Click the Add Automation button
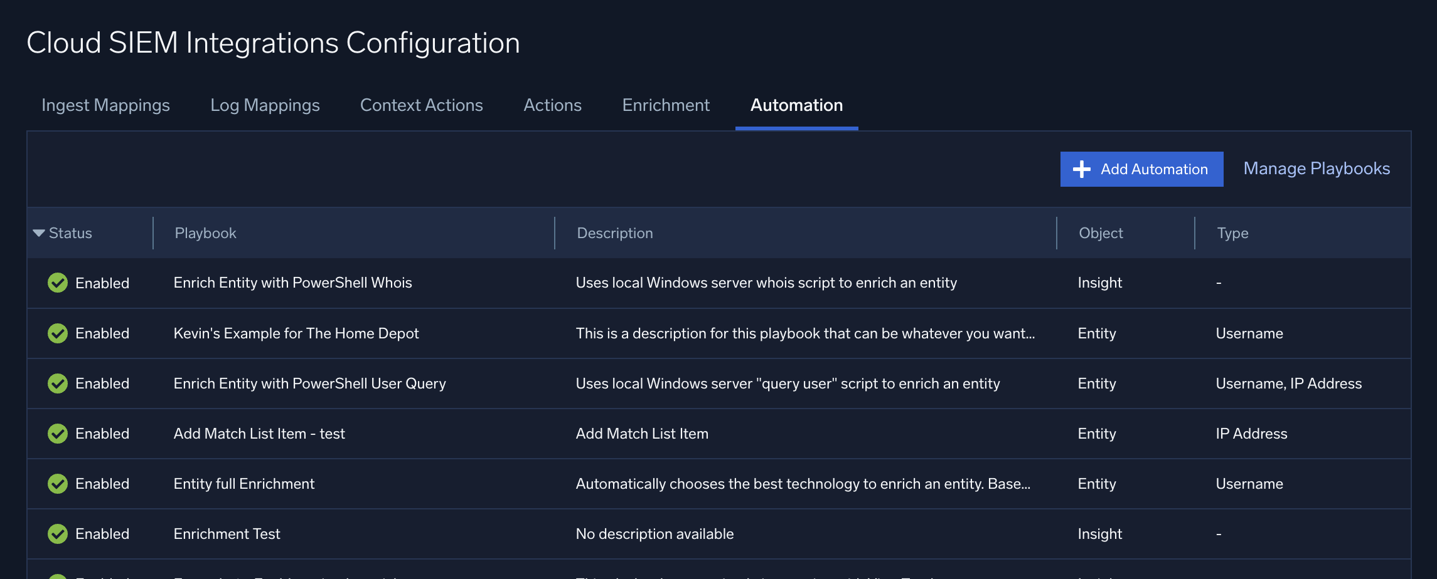 coord(1141,169)
